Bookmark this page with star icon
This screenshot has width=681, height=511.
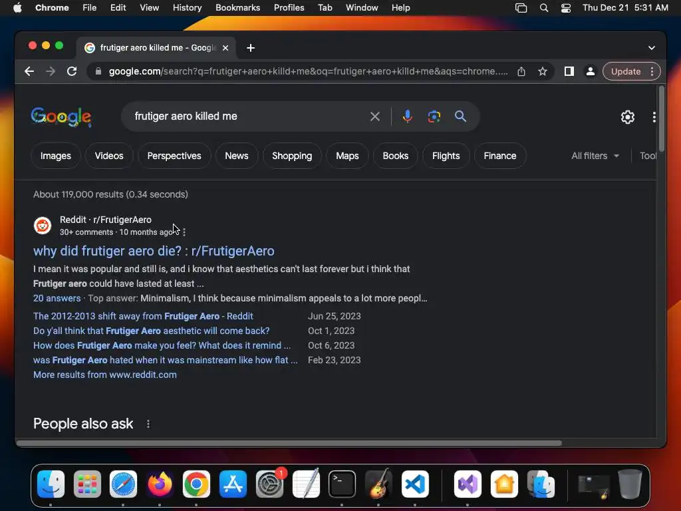543,71
